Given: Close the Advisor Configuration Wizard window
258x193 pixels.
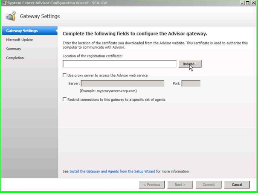Looking at the screenshot, I should (253, 3).
